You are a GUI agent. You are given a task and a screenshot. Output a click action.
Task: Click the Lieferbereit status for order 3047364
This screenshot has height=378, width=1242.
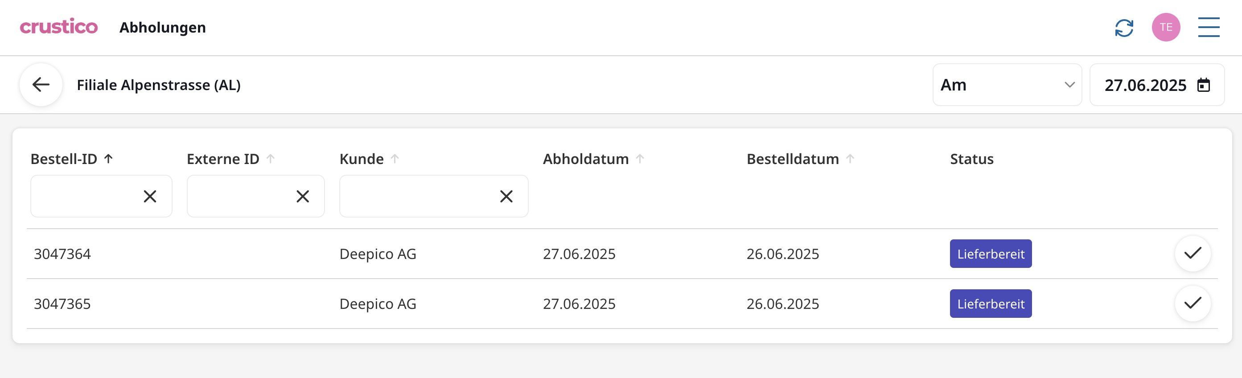(990, 253)
